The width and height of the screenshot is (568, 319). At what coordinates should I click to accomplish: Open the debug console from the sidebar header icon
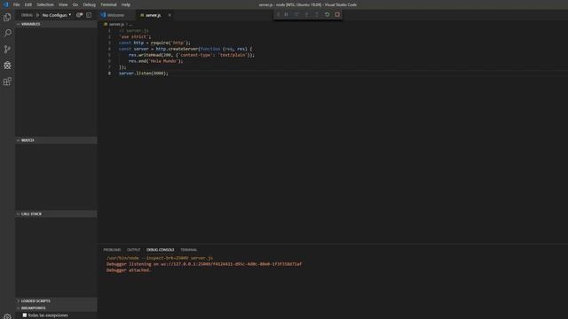[x=89, y=15]
